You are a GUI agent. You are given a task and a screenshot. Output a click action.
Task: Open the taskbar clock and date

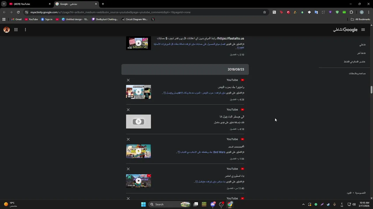(364, 204)
